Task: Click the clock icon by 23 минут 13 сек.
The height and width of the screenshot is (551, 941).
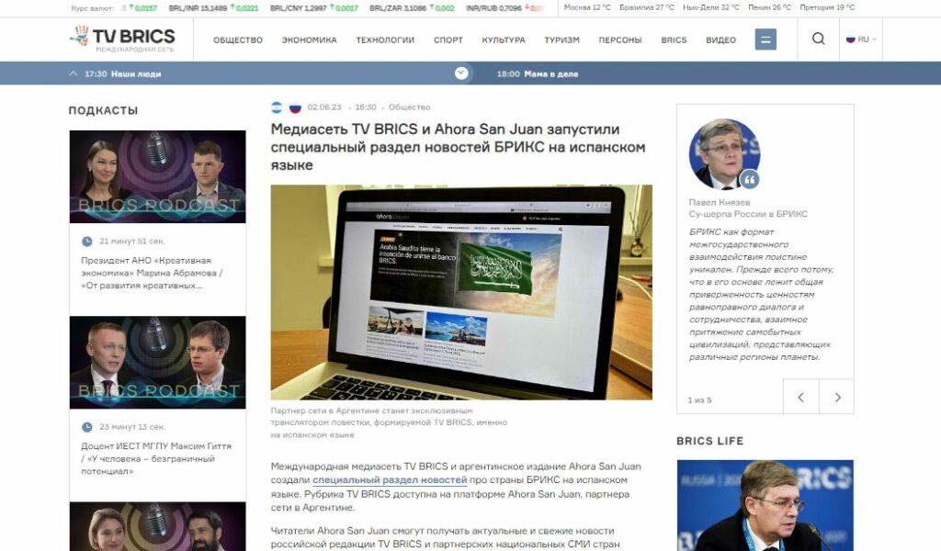Action: pyautogui.click(x=87, y=427)
